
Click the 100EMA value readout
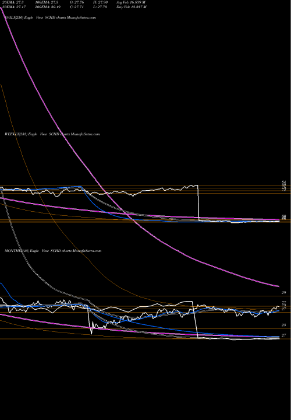tap(46, 2)
